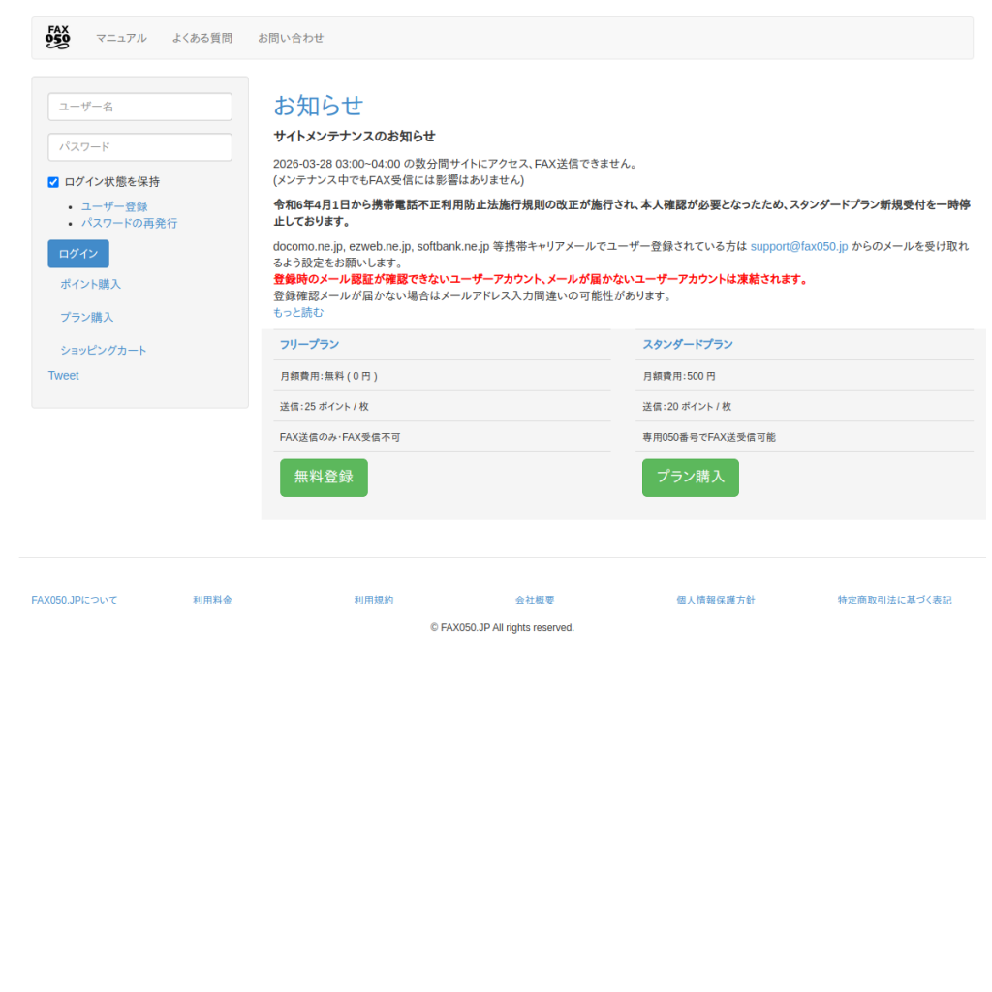The width and height of the screenshot is (992, 992).
Task: Go to ポイント購入 in the sidebar
Action: (x=90, y=284)
